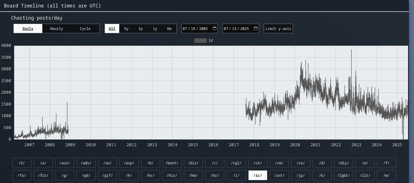414x183 pixels.
Task: Set range to 5y
Action: [x=126, y=28]
